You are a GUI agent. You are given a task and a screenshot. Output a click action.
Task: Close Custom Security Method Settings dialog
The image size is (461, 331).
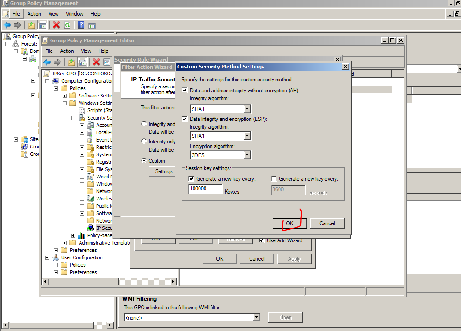[x=346, y=67]
